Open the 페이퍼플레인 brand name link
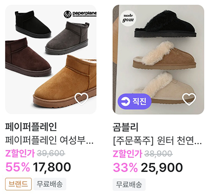Viewport: 210px width, 195px height. [x=31, y=127]
